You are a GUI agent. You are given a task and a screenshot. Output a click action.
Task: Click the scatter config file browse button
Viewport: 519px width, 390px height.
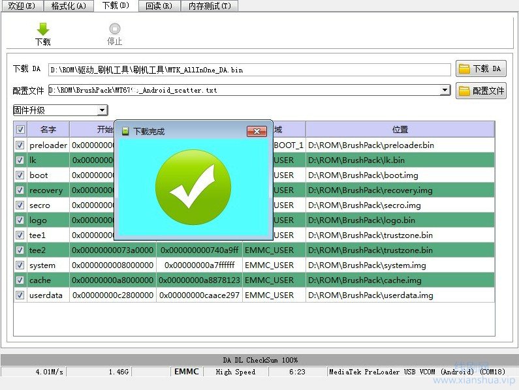point(481,91)
